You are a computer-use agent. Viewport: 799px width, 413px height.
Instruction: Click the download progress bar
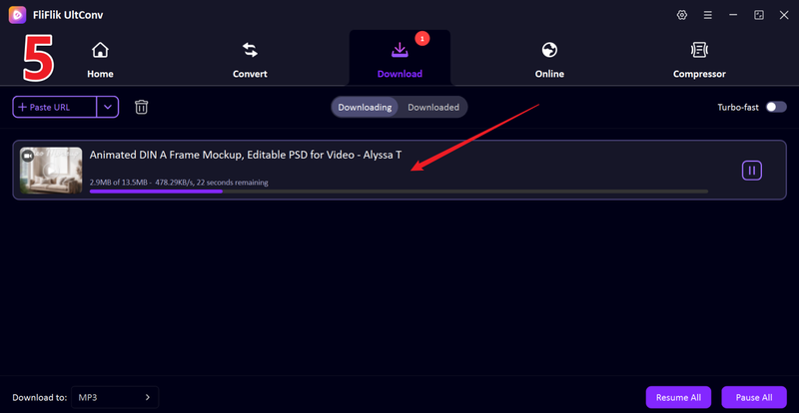point(399,192)
